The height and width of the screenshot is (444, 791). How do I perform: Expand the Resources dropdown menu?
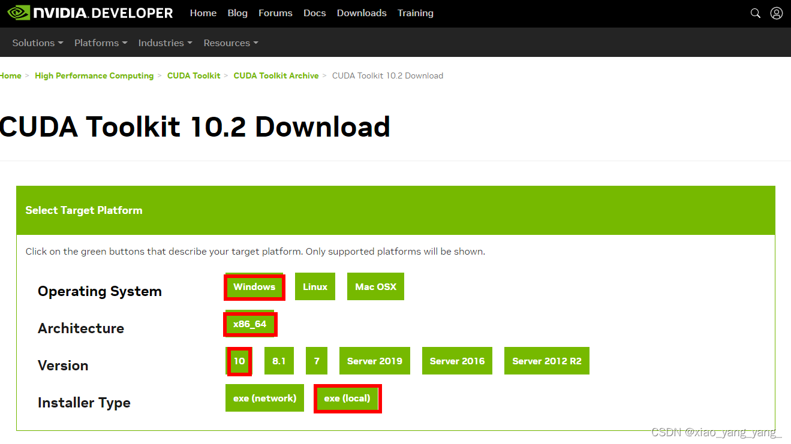(x=231, y=43)
